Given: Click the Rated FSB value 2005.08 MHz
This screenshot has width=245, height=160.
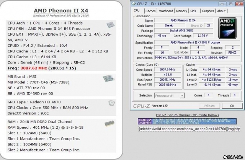Looking at the screenshot, I should coord(167,85).
